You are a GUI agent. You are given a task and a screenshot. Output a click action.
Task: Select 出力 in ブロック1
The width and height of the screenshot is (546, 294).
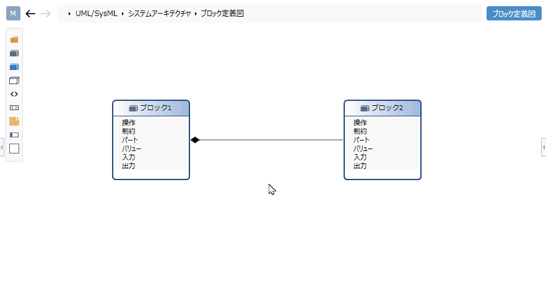129,166
